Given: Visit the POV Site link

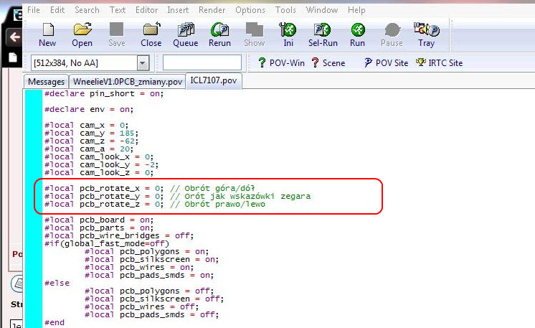Looking at the screenshot, I should pos(386,63).
